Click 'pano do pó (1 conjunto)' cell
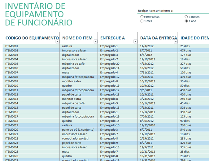The image size is (209, 161). point(78,130)
